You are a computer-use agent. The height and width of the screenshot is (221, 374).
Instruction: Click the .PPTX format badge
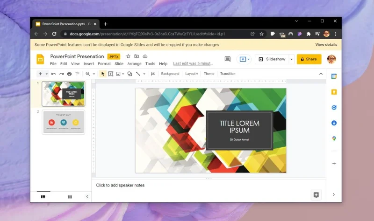pyautogui.click(x=114, y=56)
